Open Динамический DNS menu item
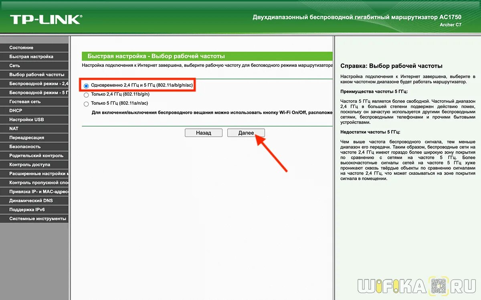This screenshot has height=300, width=481. coord(34,200)
